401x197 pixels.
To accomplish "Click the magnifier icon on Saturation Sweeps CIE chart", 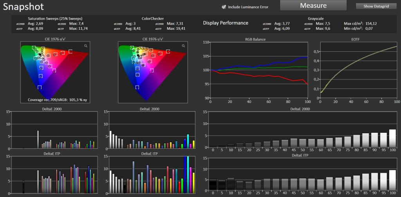I will (x=86, y=46).
